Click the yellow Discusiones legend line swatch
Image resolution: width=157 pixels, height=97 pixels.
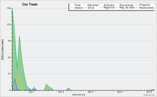(117, 5)
